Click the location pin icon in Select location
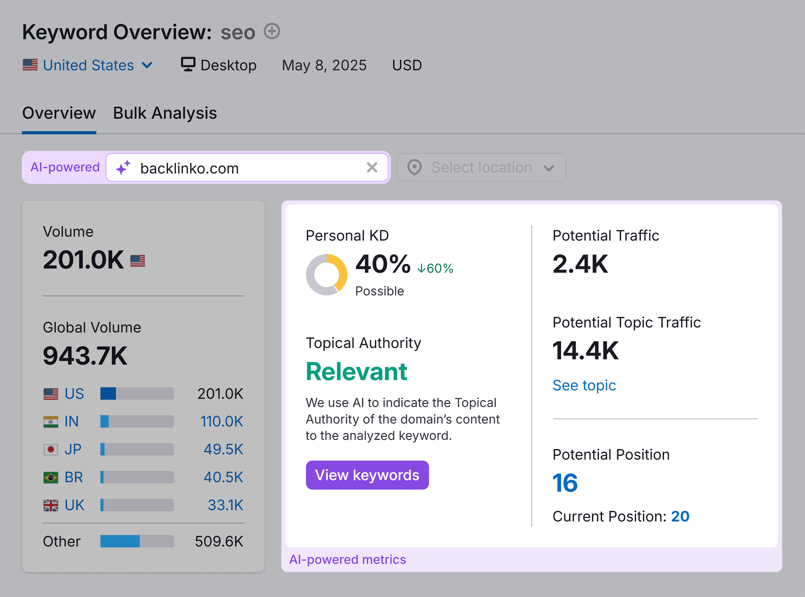Image resolution: width=805 pixels, height=597 pixels. (x=414, y=167)
